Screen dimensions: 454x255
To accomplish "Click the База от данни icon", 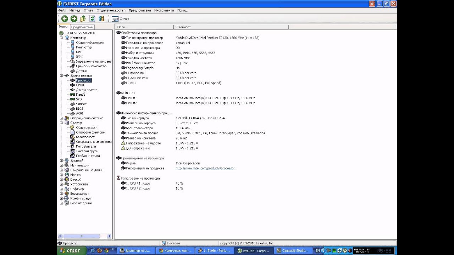I will (x=67, y=203).
